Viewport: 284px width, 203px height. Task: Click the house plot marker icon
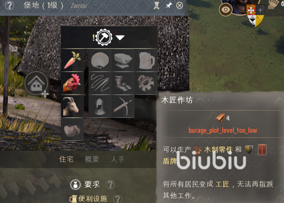36,83
